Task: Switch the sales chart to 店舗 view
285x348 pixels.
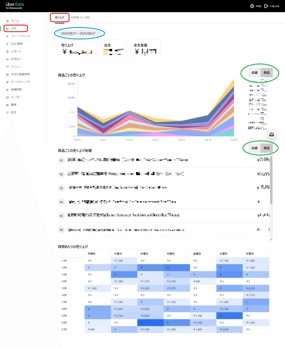Action: pos(254,73)
